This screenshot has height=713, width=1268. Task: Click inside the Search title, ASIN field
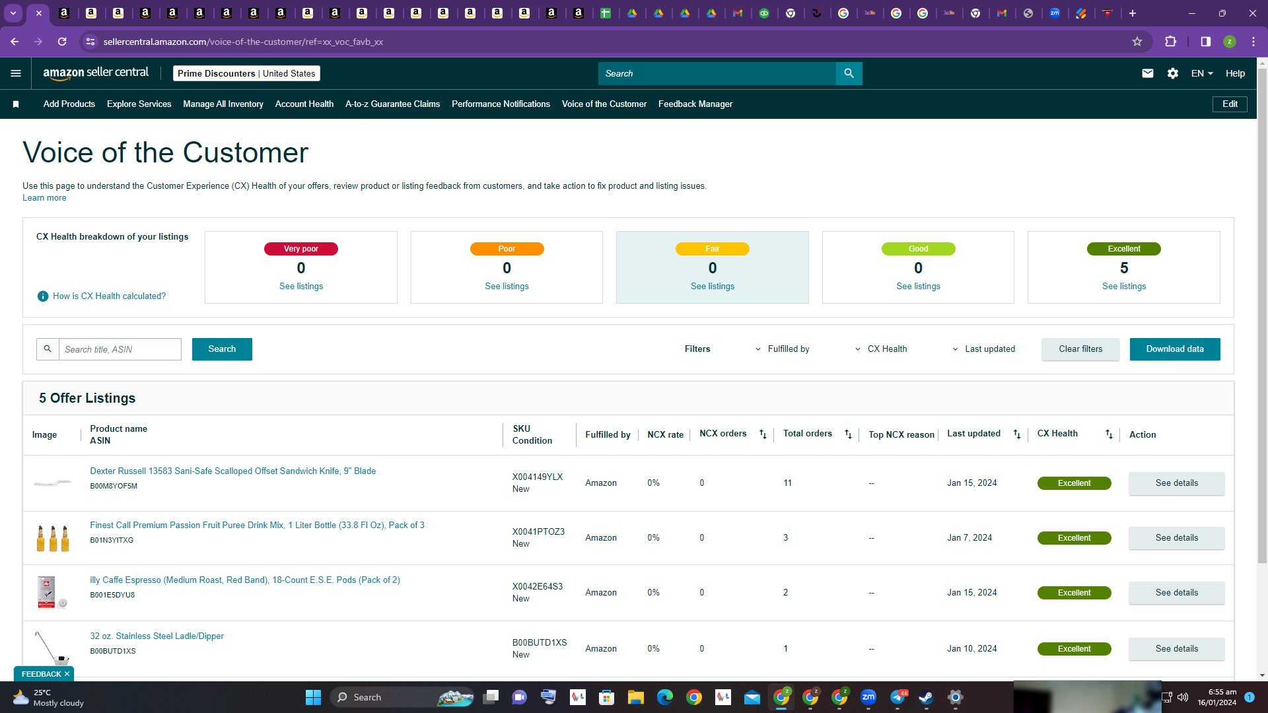120,349
